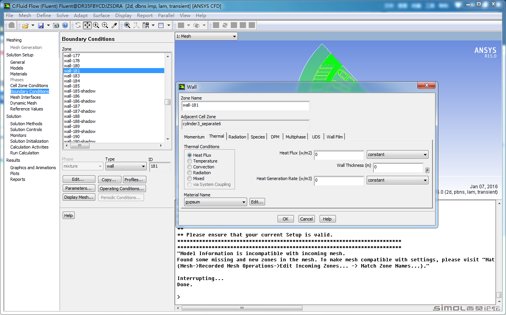Open the Solve menu

tap(62, 16)
